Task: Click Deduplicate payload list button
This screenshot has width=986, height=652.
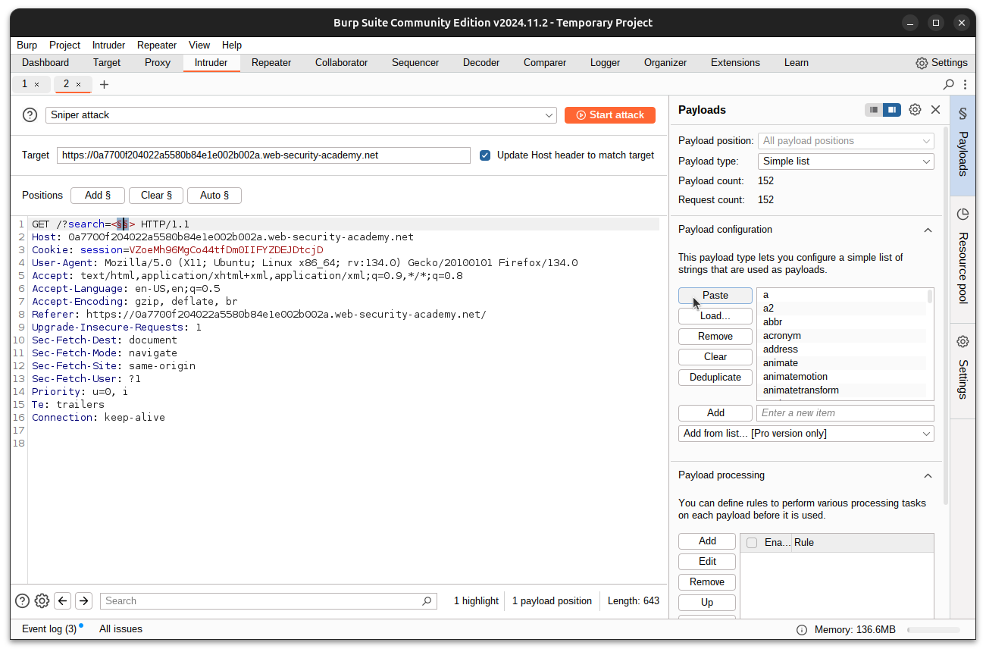Action: coord(715,378)
